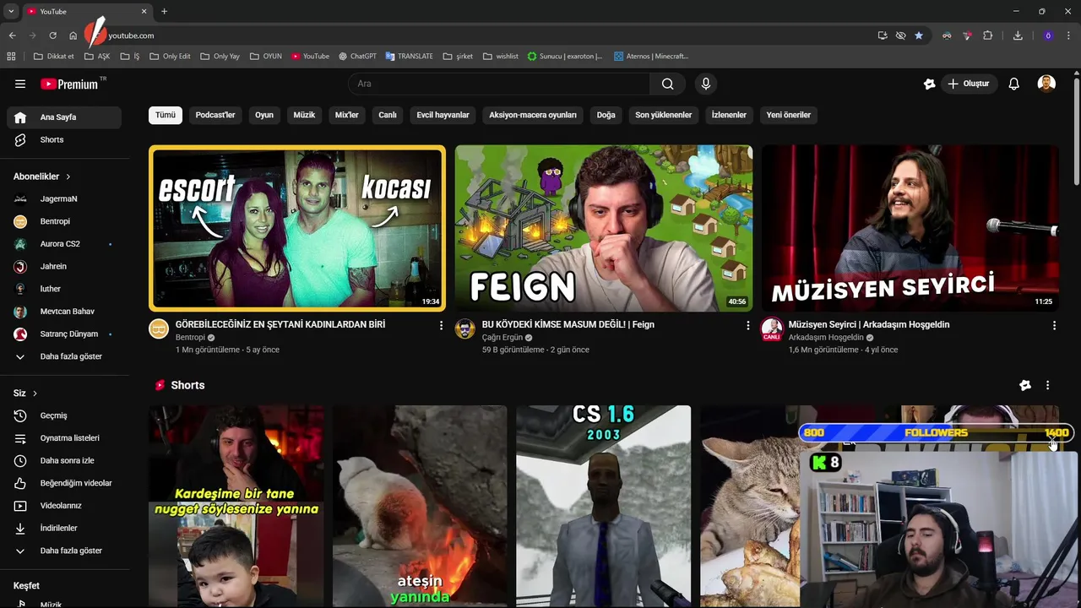Select the Müzik filter chip
The image size is (1081, 608).
[x=304, y=115]
